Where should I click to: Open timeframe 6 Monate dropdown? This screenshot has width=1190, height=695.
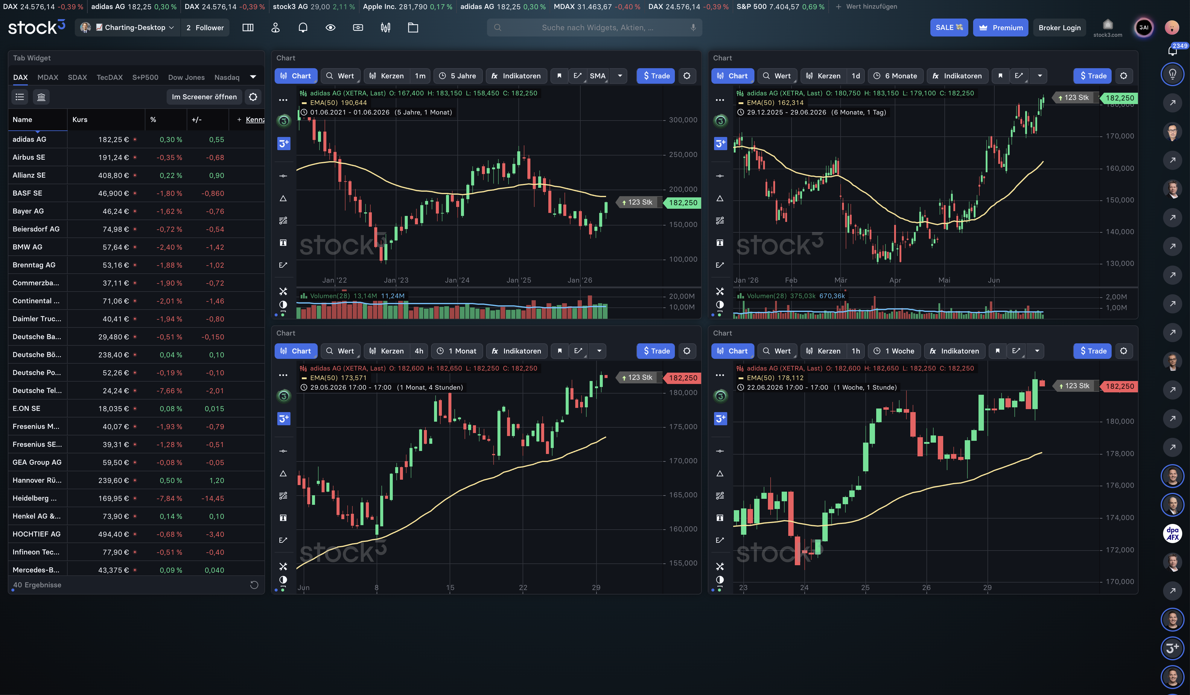coord(896,76)
